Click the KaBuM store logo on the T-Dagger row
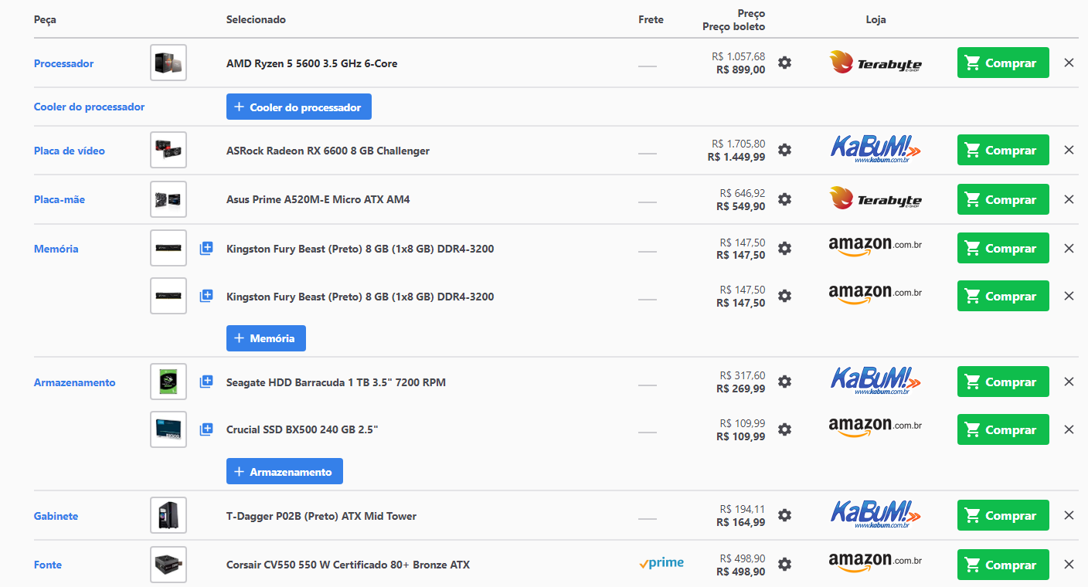Screen dimensions: 1088x587 click(875, 514)
